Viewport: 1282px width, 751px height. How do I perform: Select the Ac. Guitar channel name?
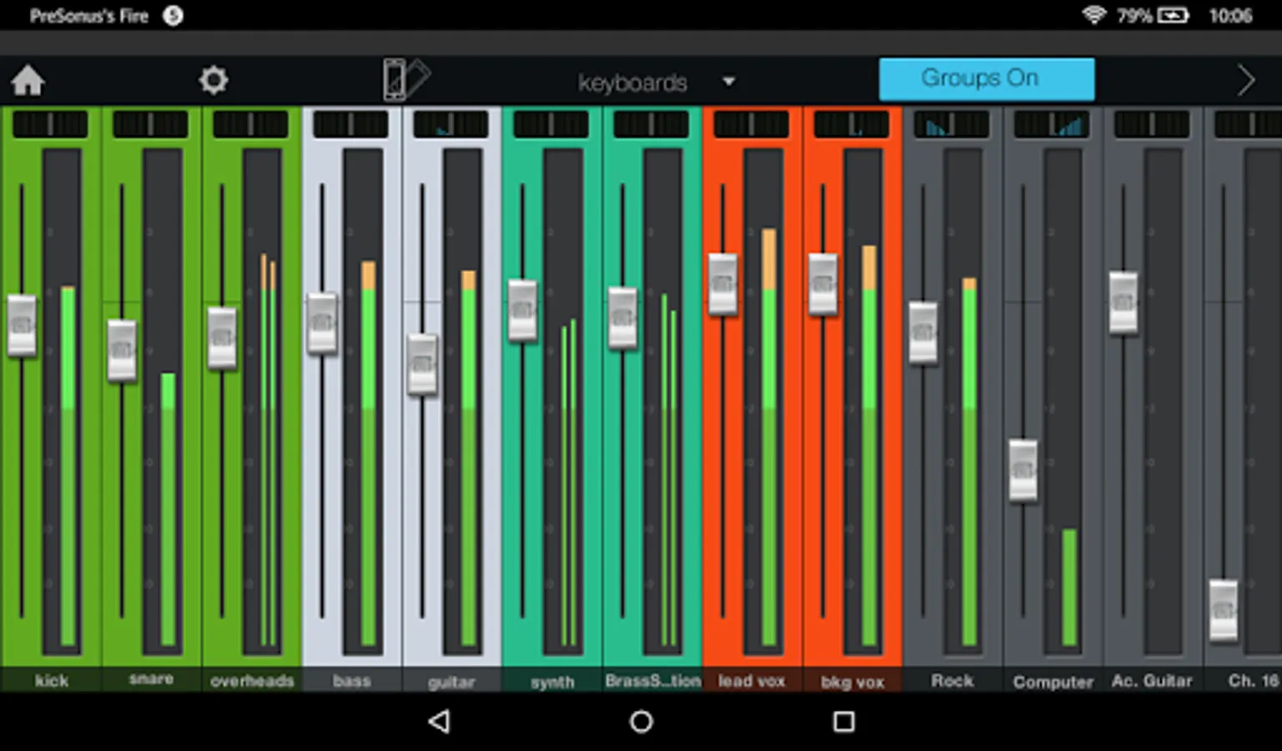tap(1152, 681)
